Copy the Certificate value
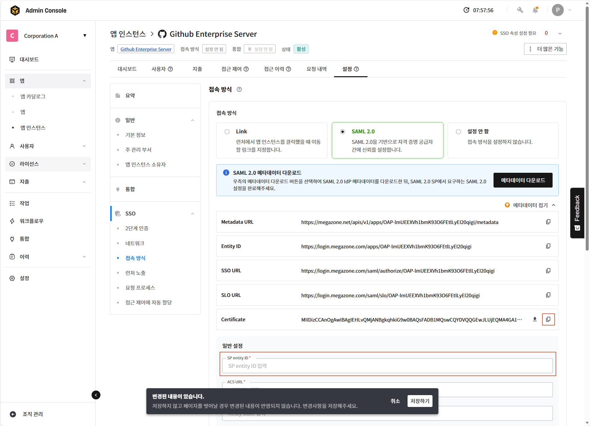Screen dimensions: 590x426 pyautogui.click(x=548, y=319)
